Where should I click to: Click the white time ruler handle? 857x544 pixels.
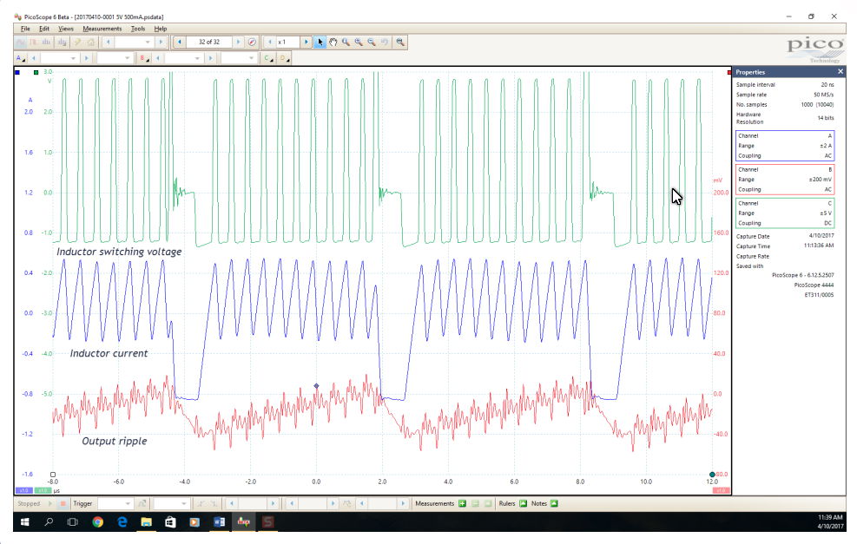coord(53,475)
